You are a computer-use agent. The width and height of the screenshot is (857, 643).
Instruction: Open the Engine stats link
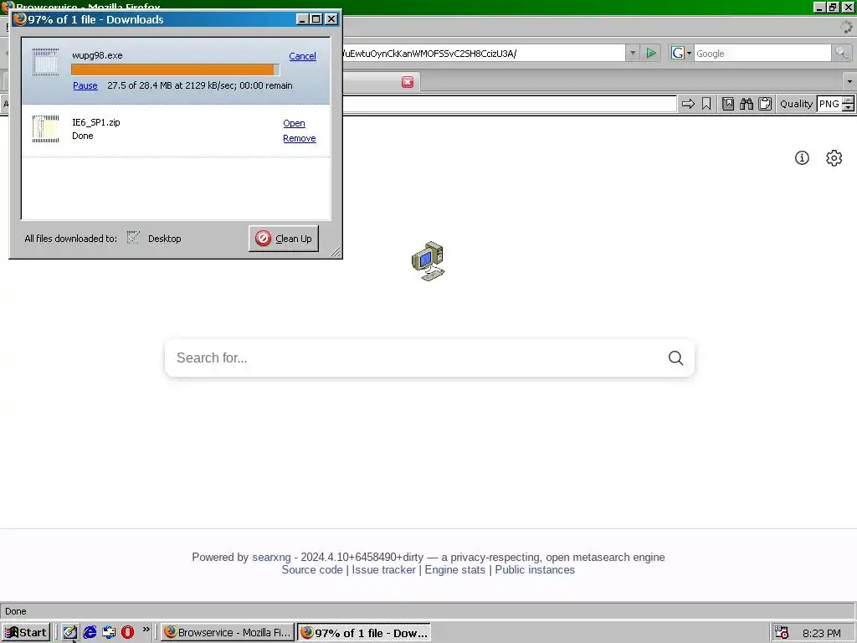click(454, 569)
